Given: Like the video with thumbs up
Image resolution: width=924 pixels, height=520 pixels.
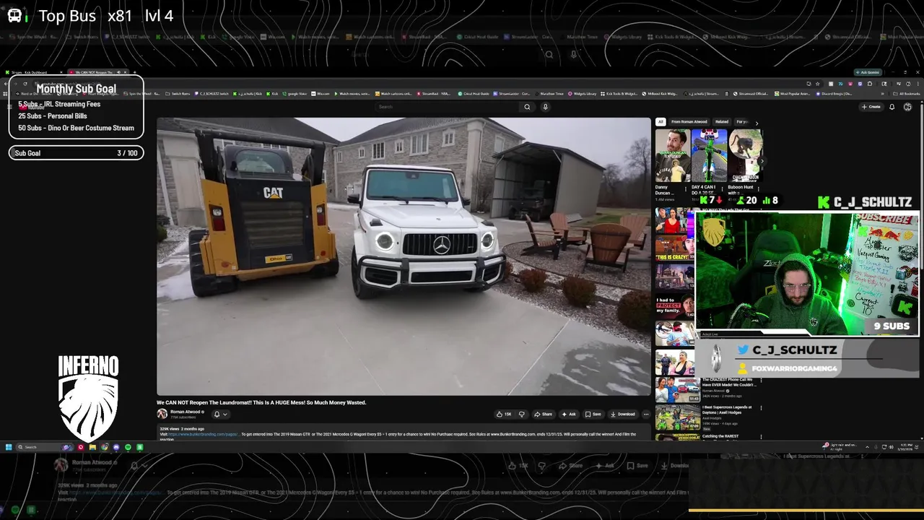Looking at the screenshot, I should [504, 414].
